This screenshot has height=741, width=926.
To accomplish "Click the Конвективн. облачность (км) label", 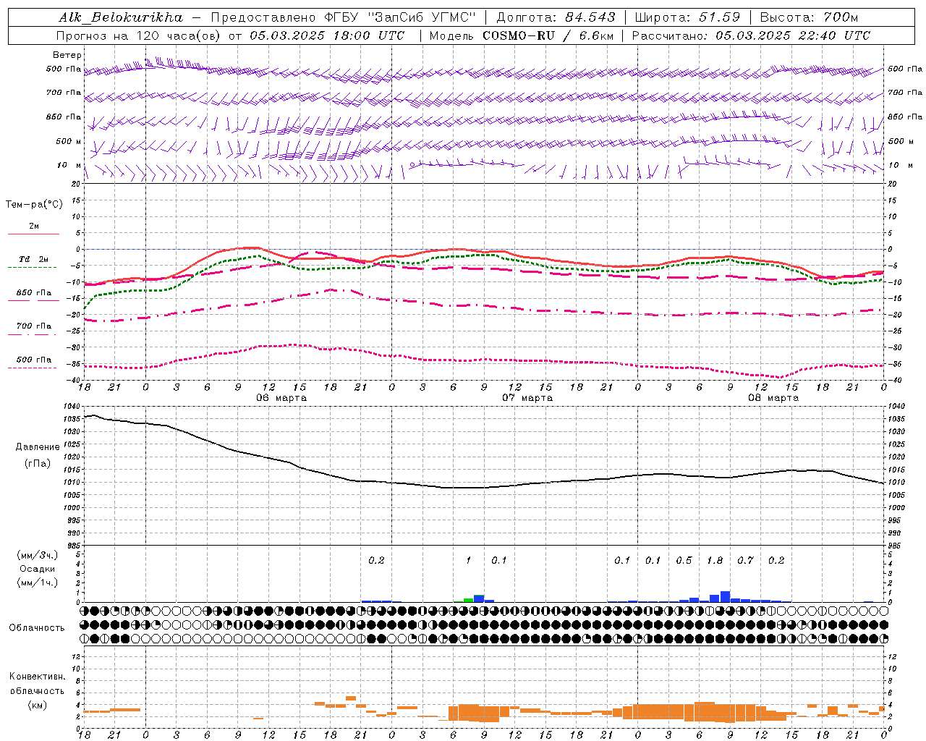I will click(37, 691).
